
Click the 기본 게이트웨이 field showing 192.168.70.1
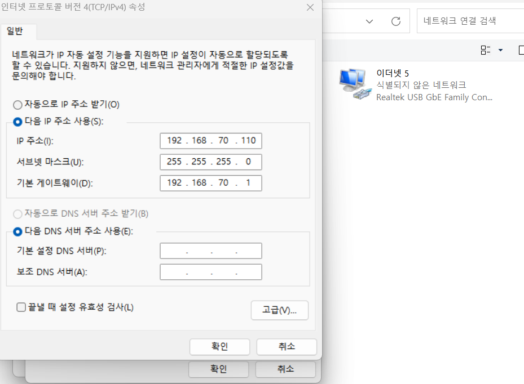[x=211, y=183]
